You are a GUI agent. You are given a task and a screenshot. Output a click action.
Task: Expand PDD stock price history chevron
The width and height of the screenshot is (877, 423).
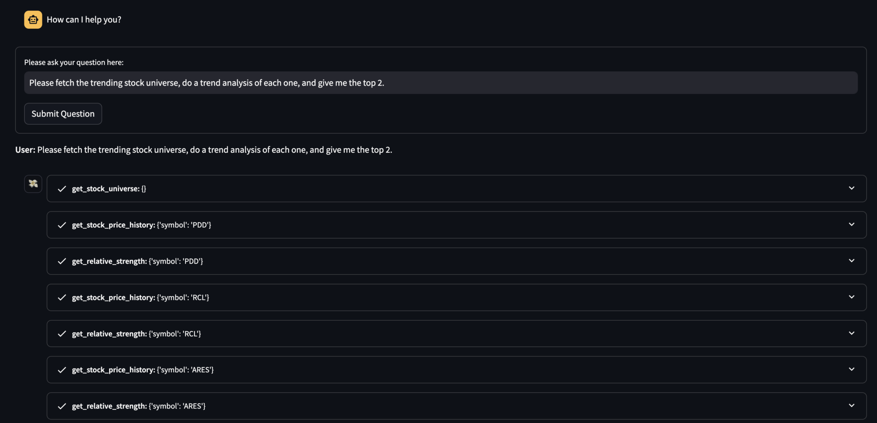coord(851,225)
